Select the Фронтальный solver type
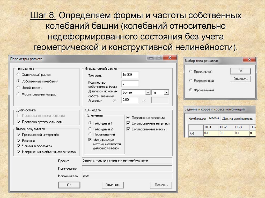The width and height of the screenshot is (265, 198). [191, 90]
